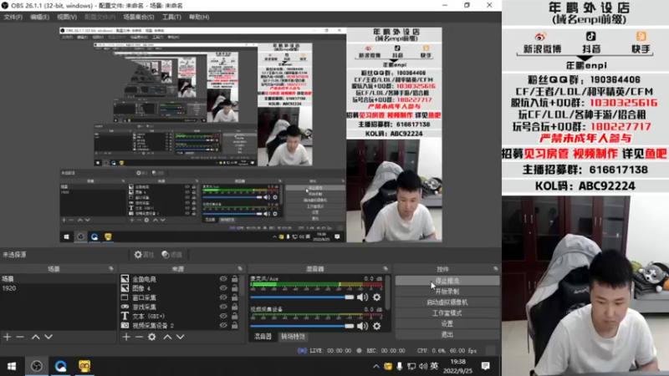This screenshot has height=376, width=669.
Task: Click the T icon of the 文本 (GDI+) source
Action: 125,316
